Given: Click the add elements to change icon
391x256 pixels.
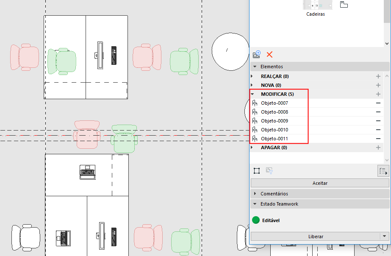Looking at the screenshot, I should [257, 54].
